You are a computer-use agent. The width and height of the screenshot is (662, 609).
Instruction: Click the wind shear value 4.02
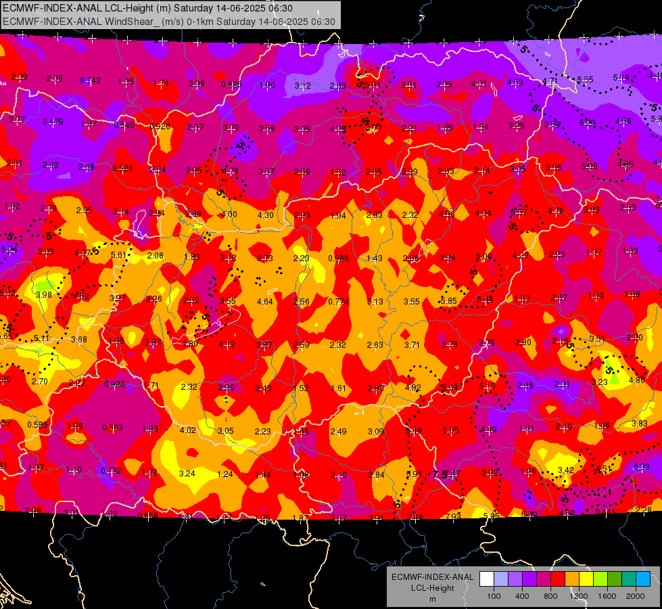click(x=188, y=430)
